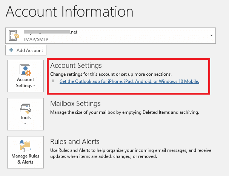
Task: Click the "Manage Rules & Alerts" button label
Action: tap(25, 159)
